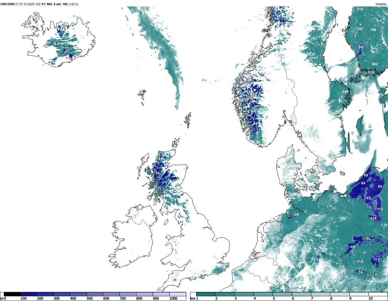Screen dimensions: 388x301
Task: Click the '85' visibility value
Action: (380, 186)
